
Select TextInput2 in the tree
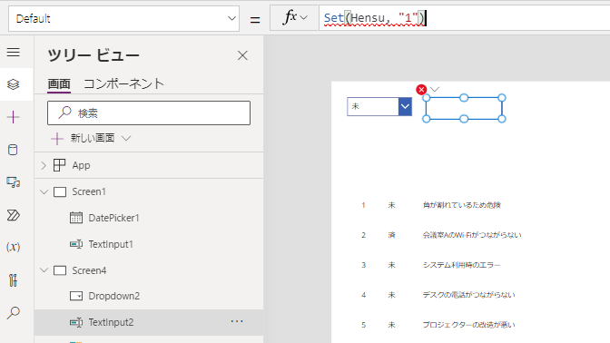tap(111, 322)
